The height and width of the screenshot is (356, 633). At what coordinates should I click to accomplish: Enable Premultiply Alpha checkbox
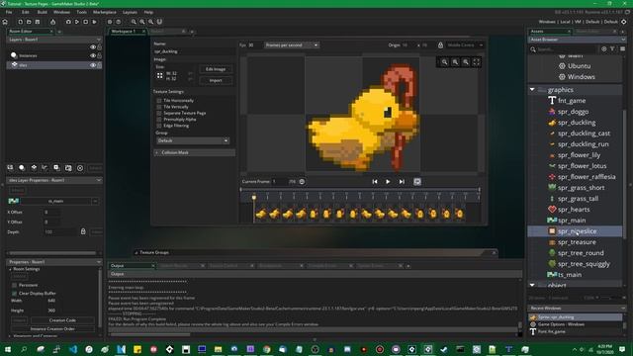(159, 120)
